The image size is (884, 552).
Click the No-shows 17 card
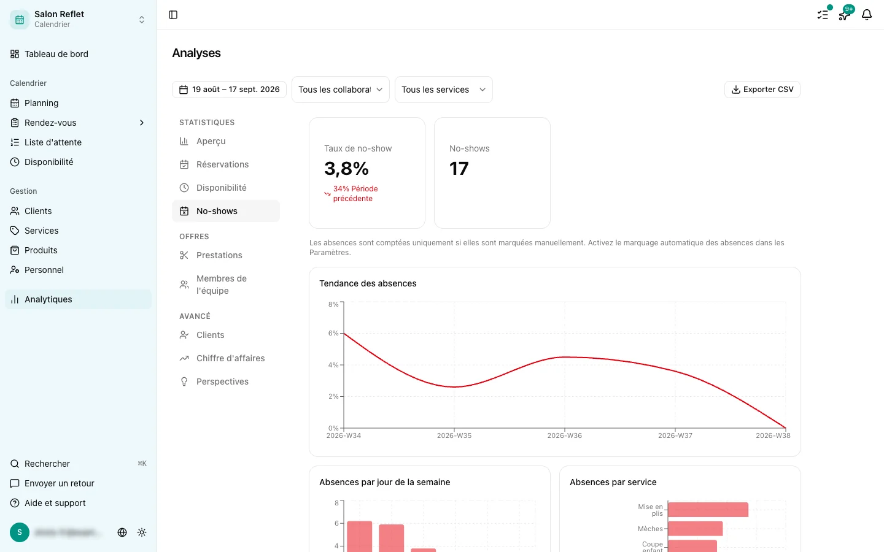tap(492, 173)
